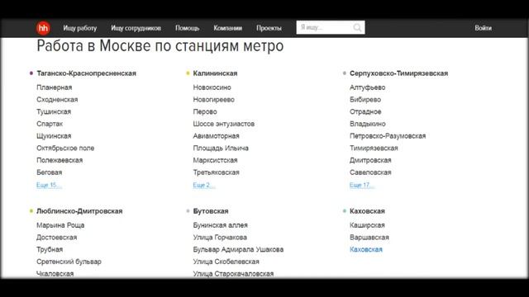The width and height of the screenshot is (529, 297).
Task: Select the Шоссе энтузиастов station
Action: [224, 124]
